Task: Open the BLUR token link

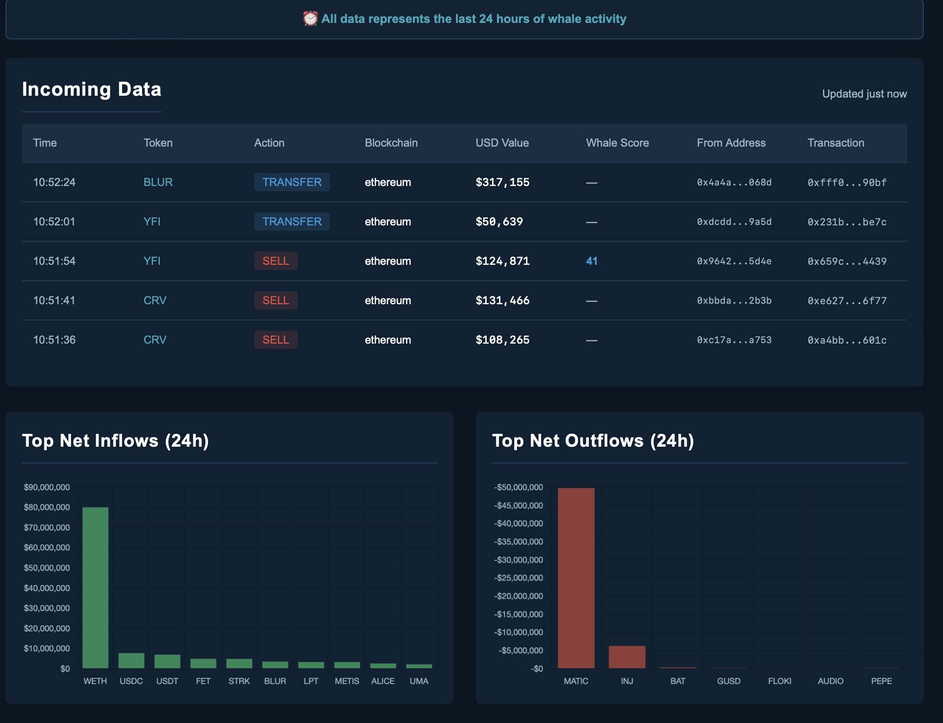Action: click(x=158, y=182)
